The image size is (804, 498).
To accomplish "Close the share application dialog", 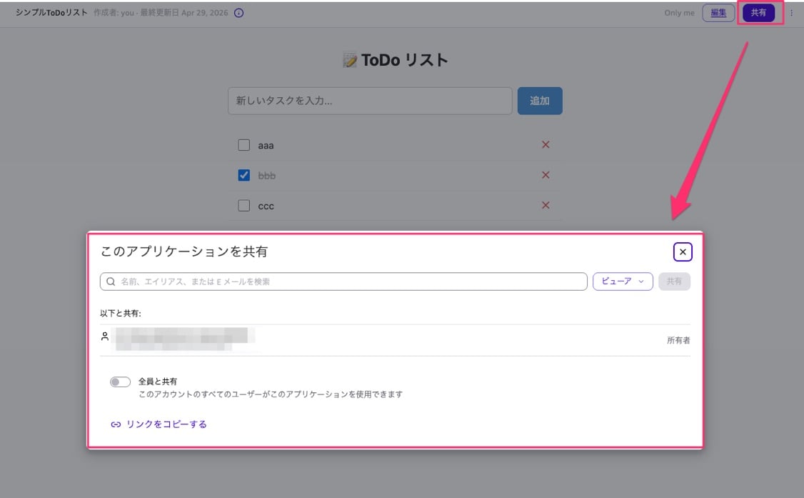I will pos(683,252).
